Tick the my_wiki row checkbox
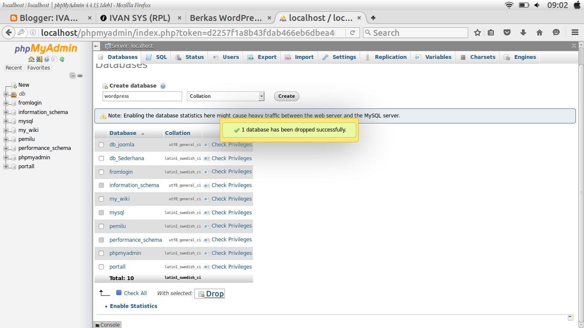This screenshot has height=328, width=584. coord(101,199)
